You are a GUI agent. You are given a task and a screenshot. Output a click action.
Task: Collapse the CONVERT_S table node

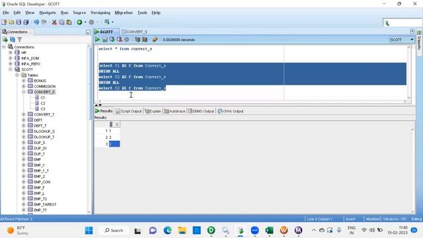24,92
